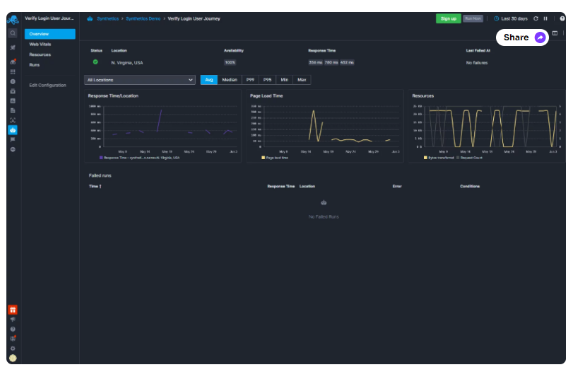Click the help icon at top right
The height and width of the screenshot is (372, 573).
(x=562, y=18)
